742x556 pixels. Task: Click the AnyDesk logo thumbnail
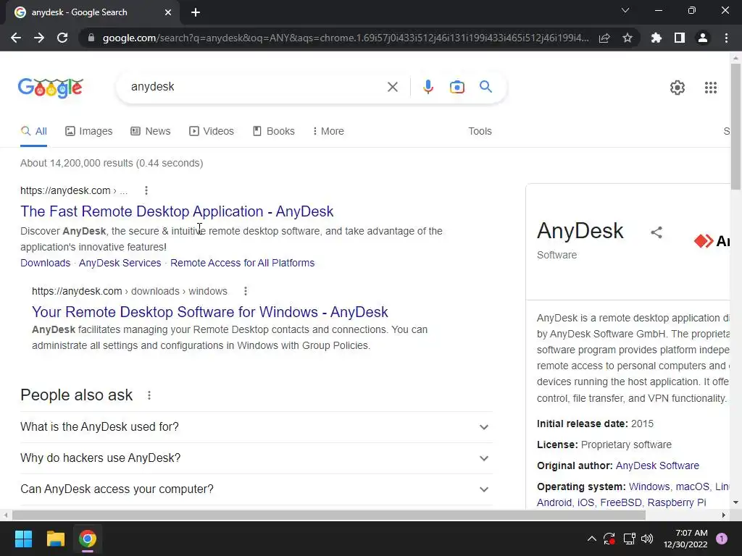coord(712,240)
